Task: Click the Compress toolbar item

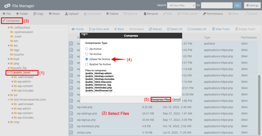Action: [x=12, y=20]
